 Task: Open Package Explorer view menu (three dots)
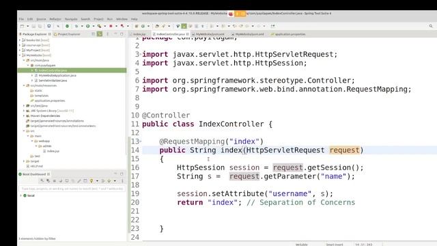tap(108, 34)
